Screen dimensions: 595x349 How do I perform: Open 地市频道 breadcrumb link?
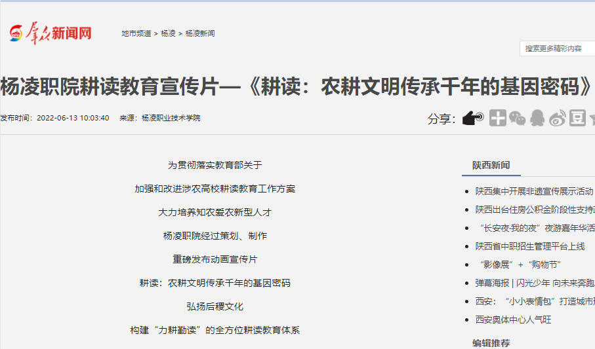[x=136, y=33]
